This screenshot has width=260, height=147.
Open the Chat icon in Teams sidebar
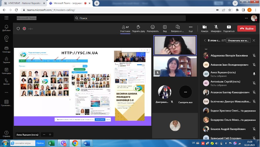[6, 38]
